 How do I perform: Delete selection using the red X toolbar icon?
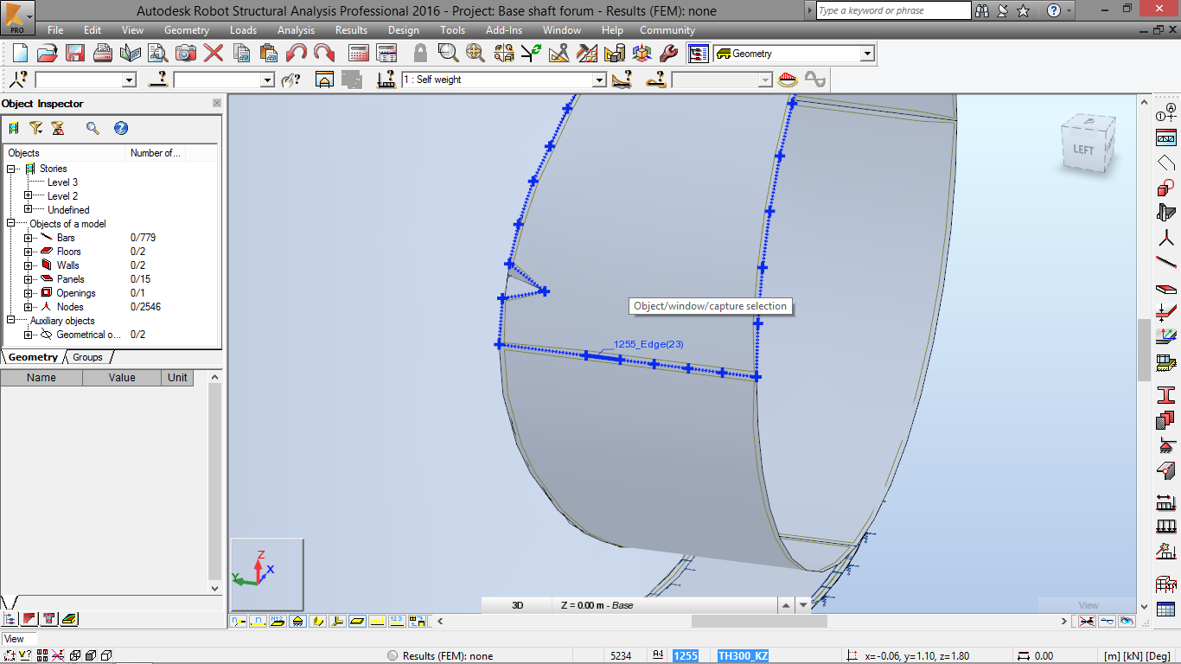(x=213, y=53)
